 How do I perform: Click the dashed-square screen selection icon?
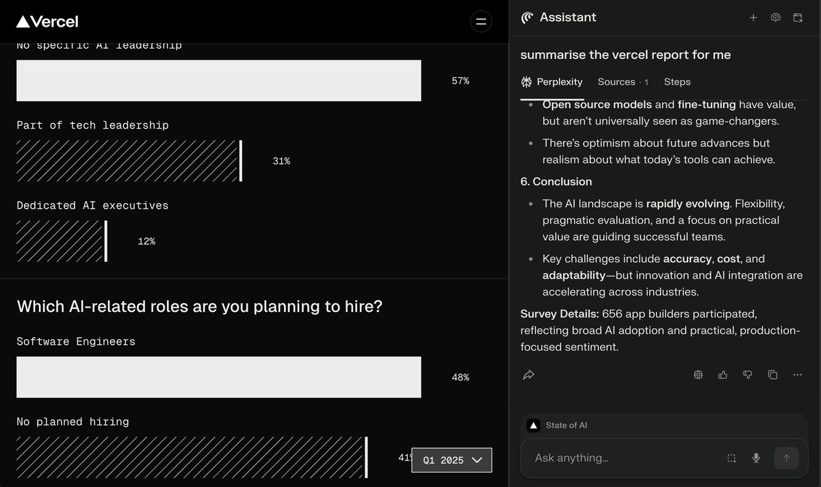731,458
